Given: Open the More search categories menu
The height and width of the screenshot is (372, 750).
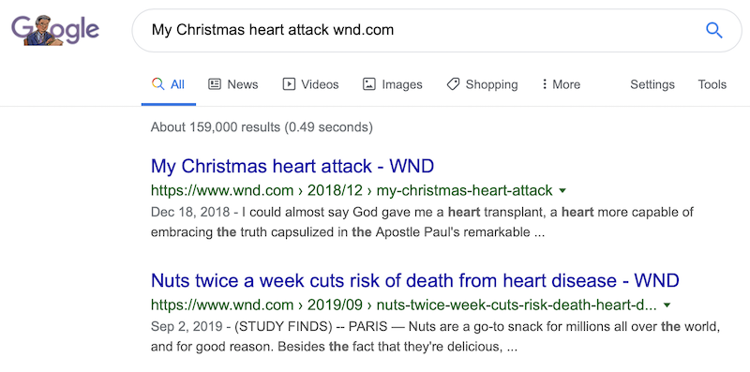Looking at the screenshot, I should (x=561, y=84).
